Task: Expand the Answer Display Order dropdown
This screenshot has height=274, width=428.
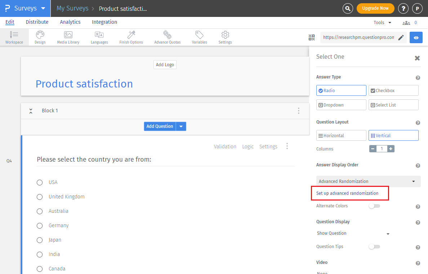Action: 368,181
